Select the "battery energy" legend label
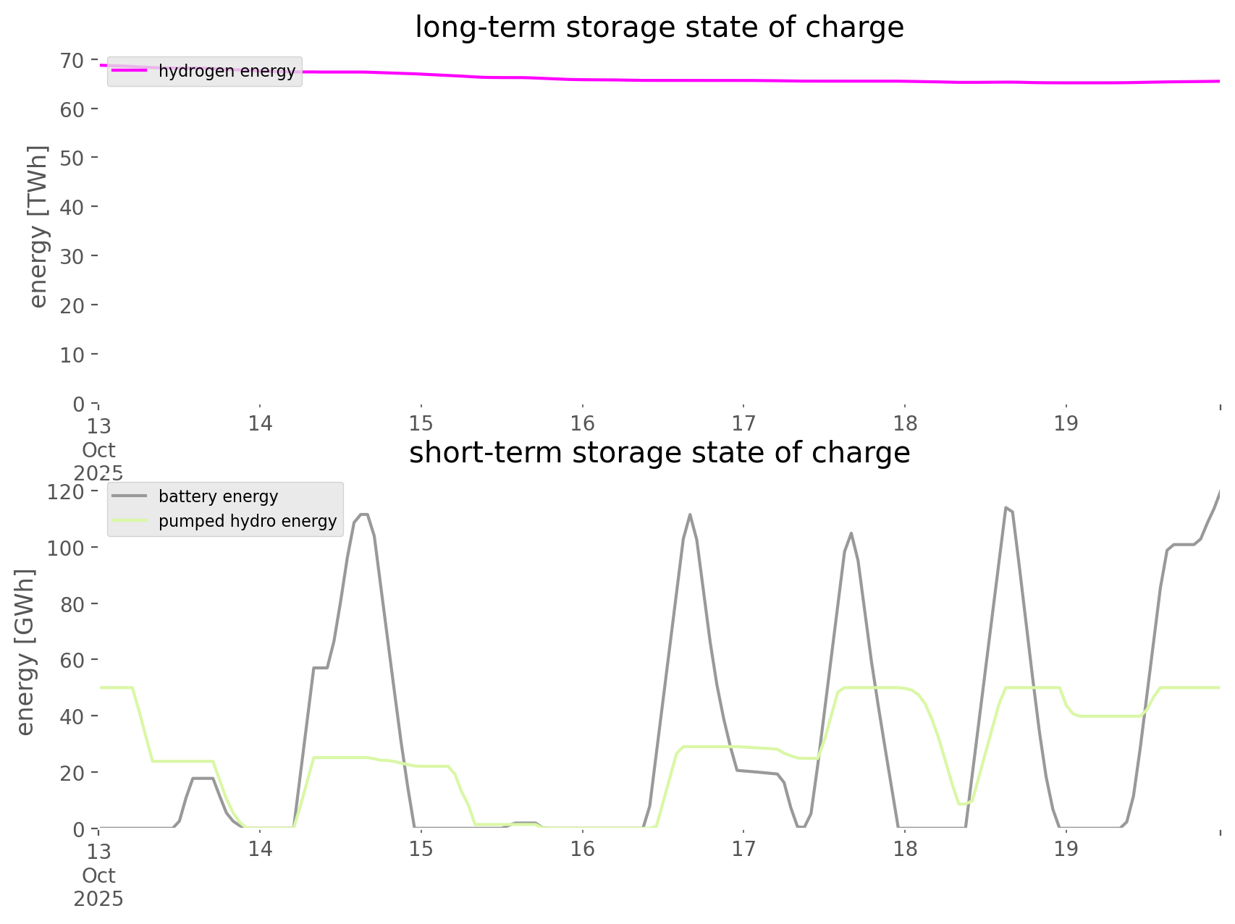Image resolution: width=1235 pixels, height=924 pixels. pyautogui.click(x=218, y=496)
